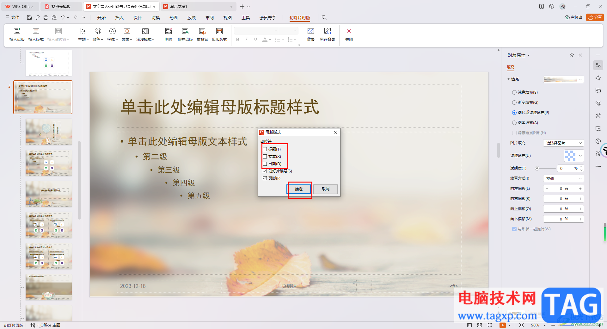
Task: Open the Placement (拉伸) dropdown
Action: pos(563,178)
